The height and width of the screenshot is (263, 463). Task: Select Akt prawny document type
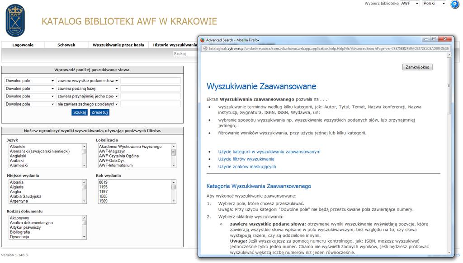click(x=19, y=218)
